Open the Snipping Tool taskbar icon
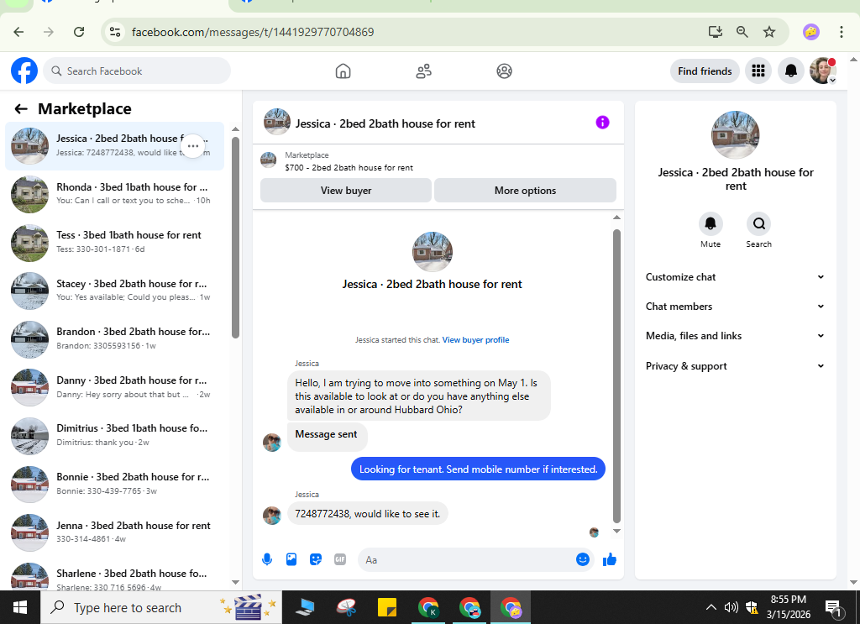Image resolution: width=860 pixels, height=624 pixels. coord(346,607)
